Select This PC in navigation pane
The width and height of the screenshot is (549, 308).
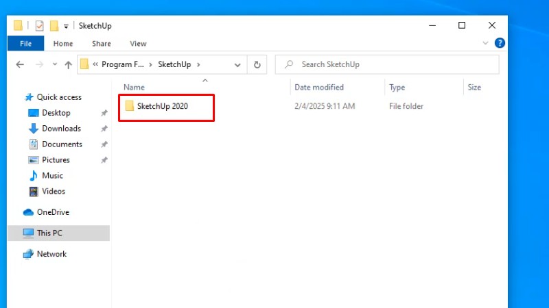[49, 233]
